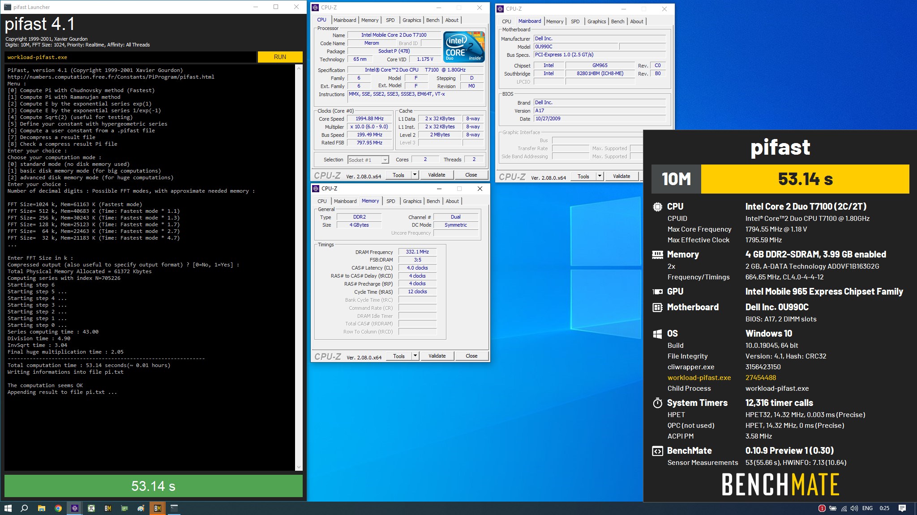
Task: Open the Windows Start menu
Action: click(x=8, y=508)
